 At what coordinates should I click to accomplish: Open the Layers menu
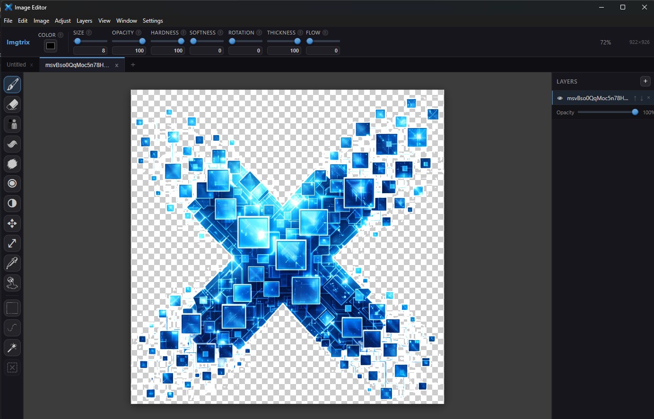click(x=84, y=21)
